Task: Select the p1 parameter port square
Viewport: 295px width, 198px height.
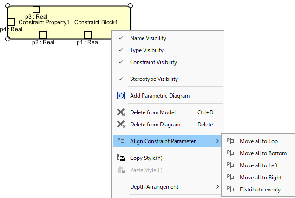Action: click(x=88, y=35)
